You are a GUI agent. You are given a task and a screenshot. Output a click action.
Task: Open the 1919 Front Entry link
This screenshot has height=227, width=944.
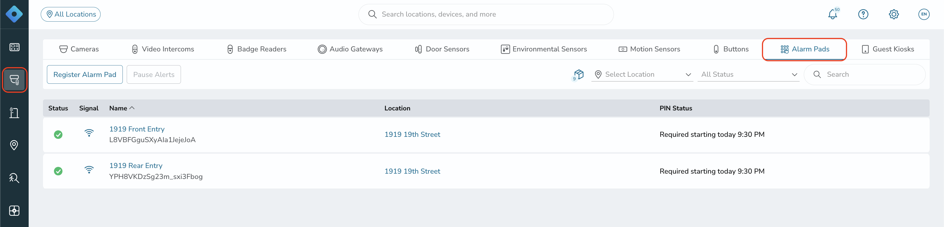pyautogui.click(x=137, y=129)
